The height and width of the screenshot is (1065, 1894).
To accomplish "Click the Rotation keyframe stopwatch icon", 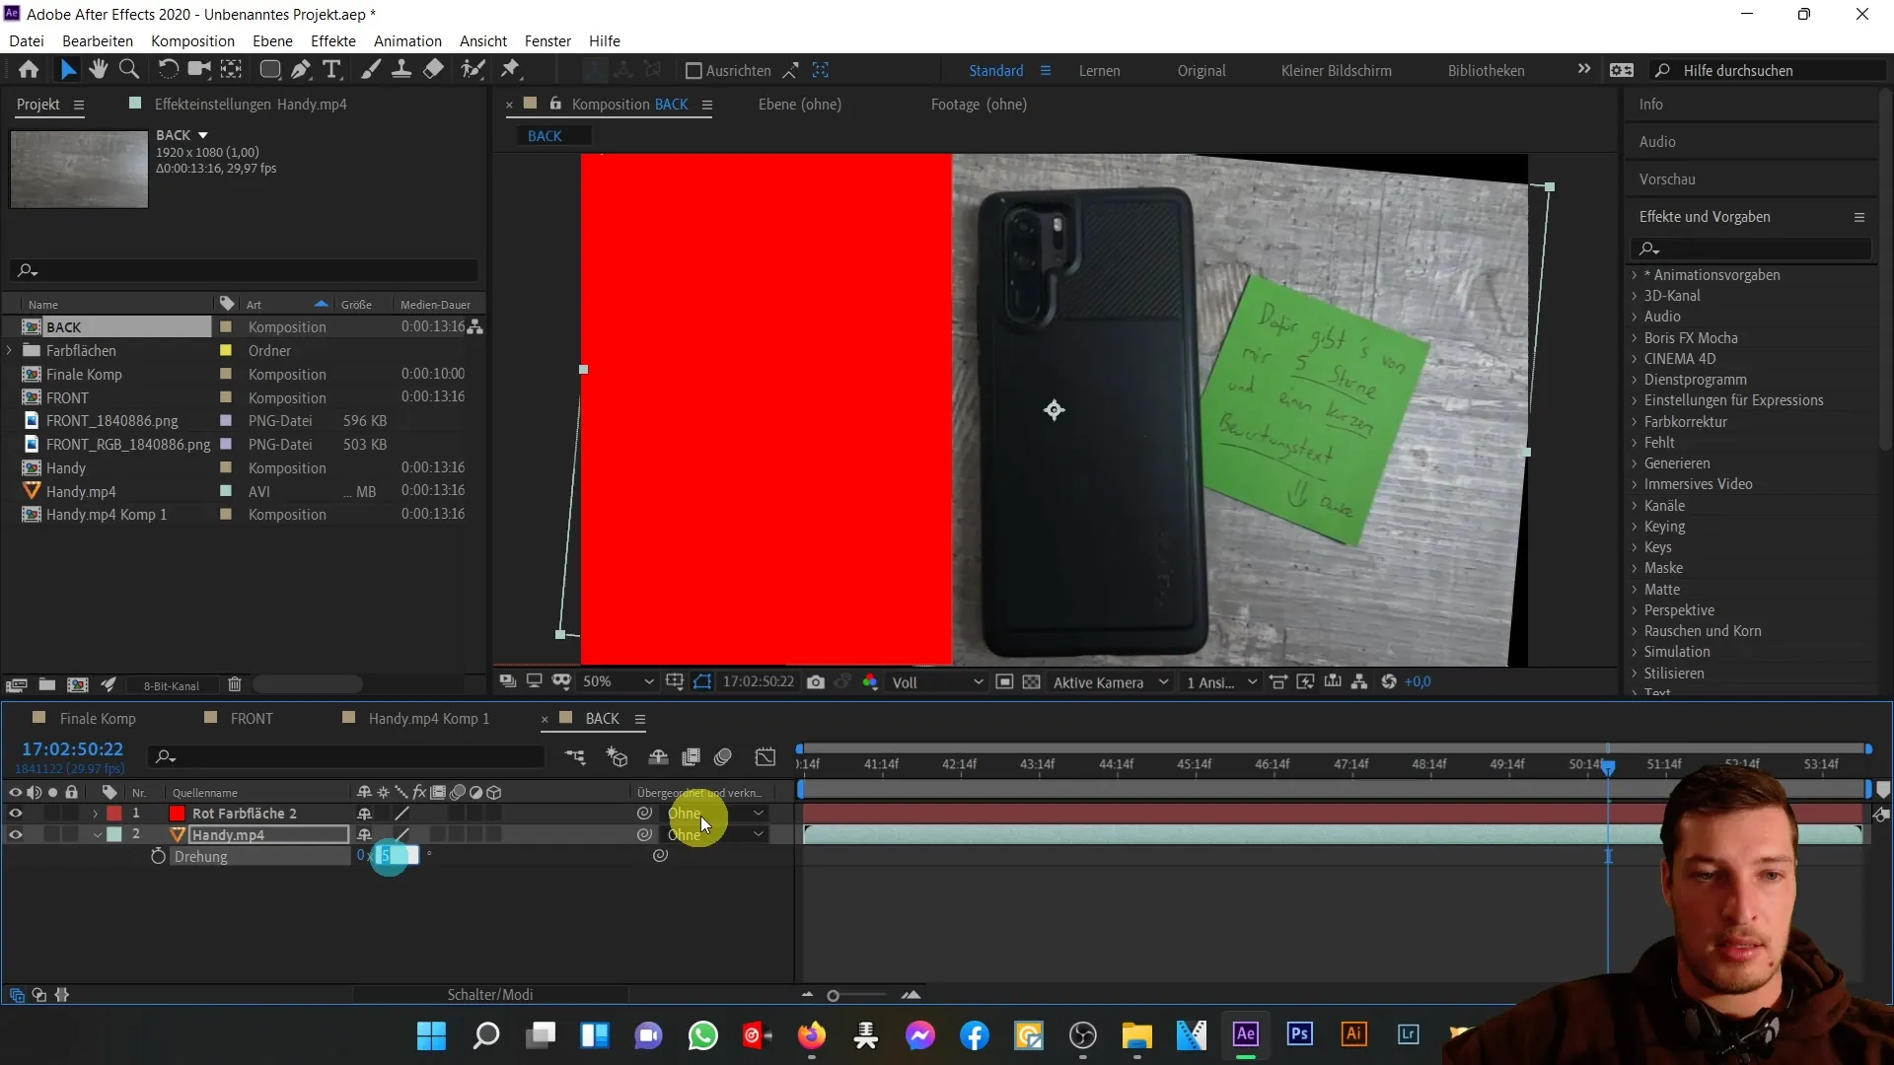I will (x=156, y=857).
